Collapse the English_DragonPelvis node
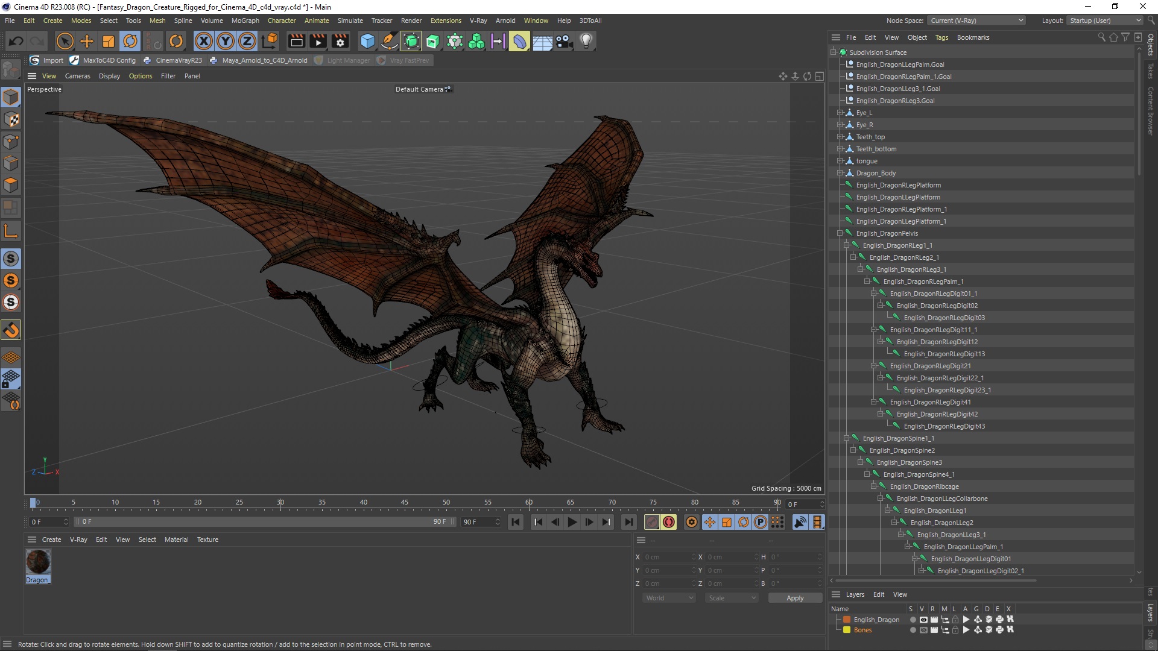 [x=840, y=233]
